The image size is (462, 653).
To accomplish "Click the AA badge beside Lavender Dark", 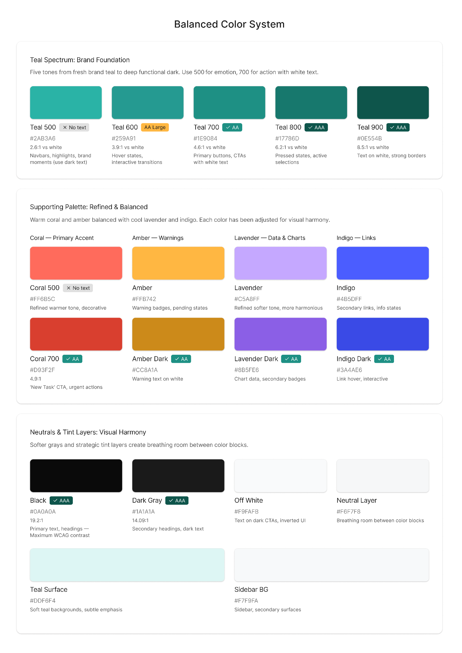I will click(291, 359).
